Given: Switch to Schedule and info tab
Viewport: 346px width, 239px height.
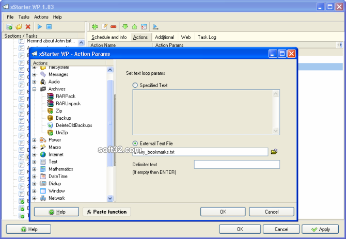Looking at the screenshot, I should coord(109,37).
